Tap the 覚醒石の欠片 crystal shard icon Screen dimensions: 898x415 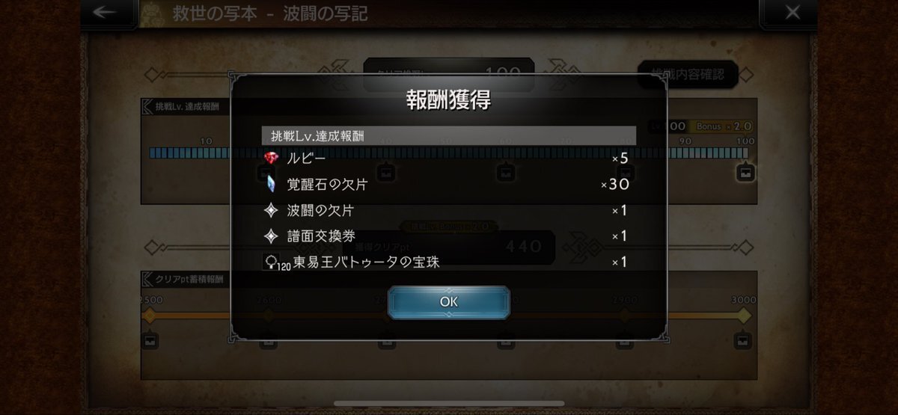click(x=271, y=184)
